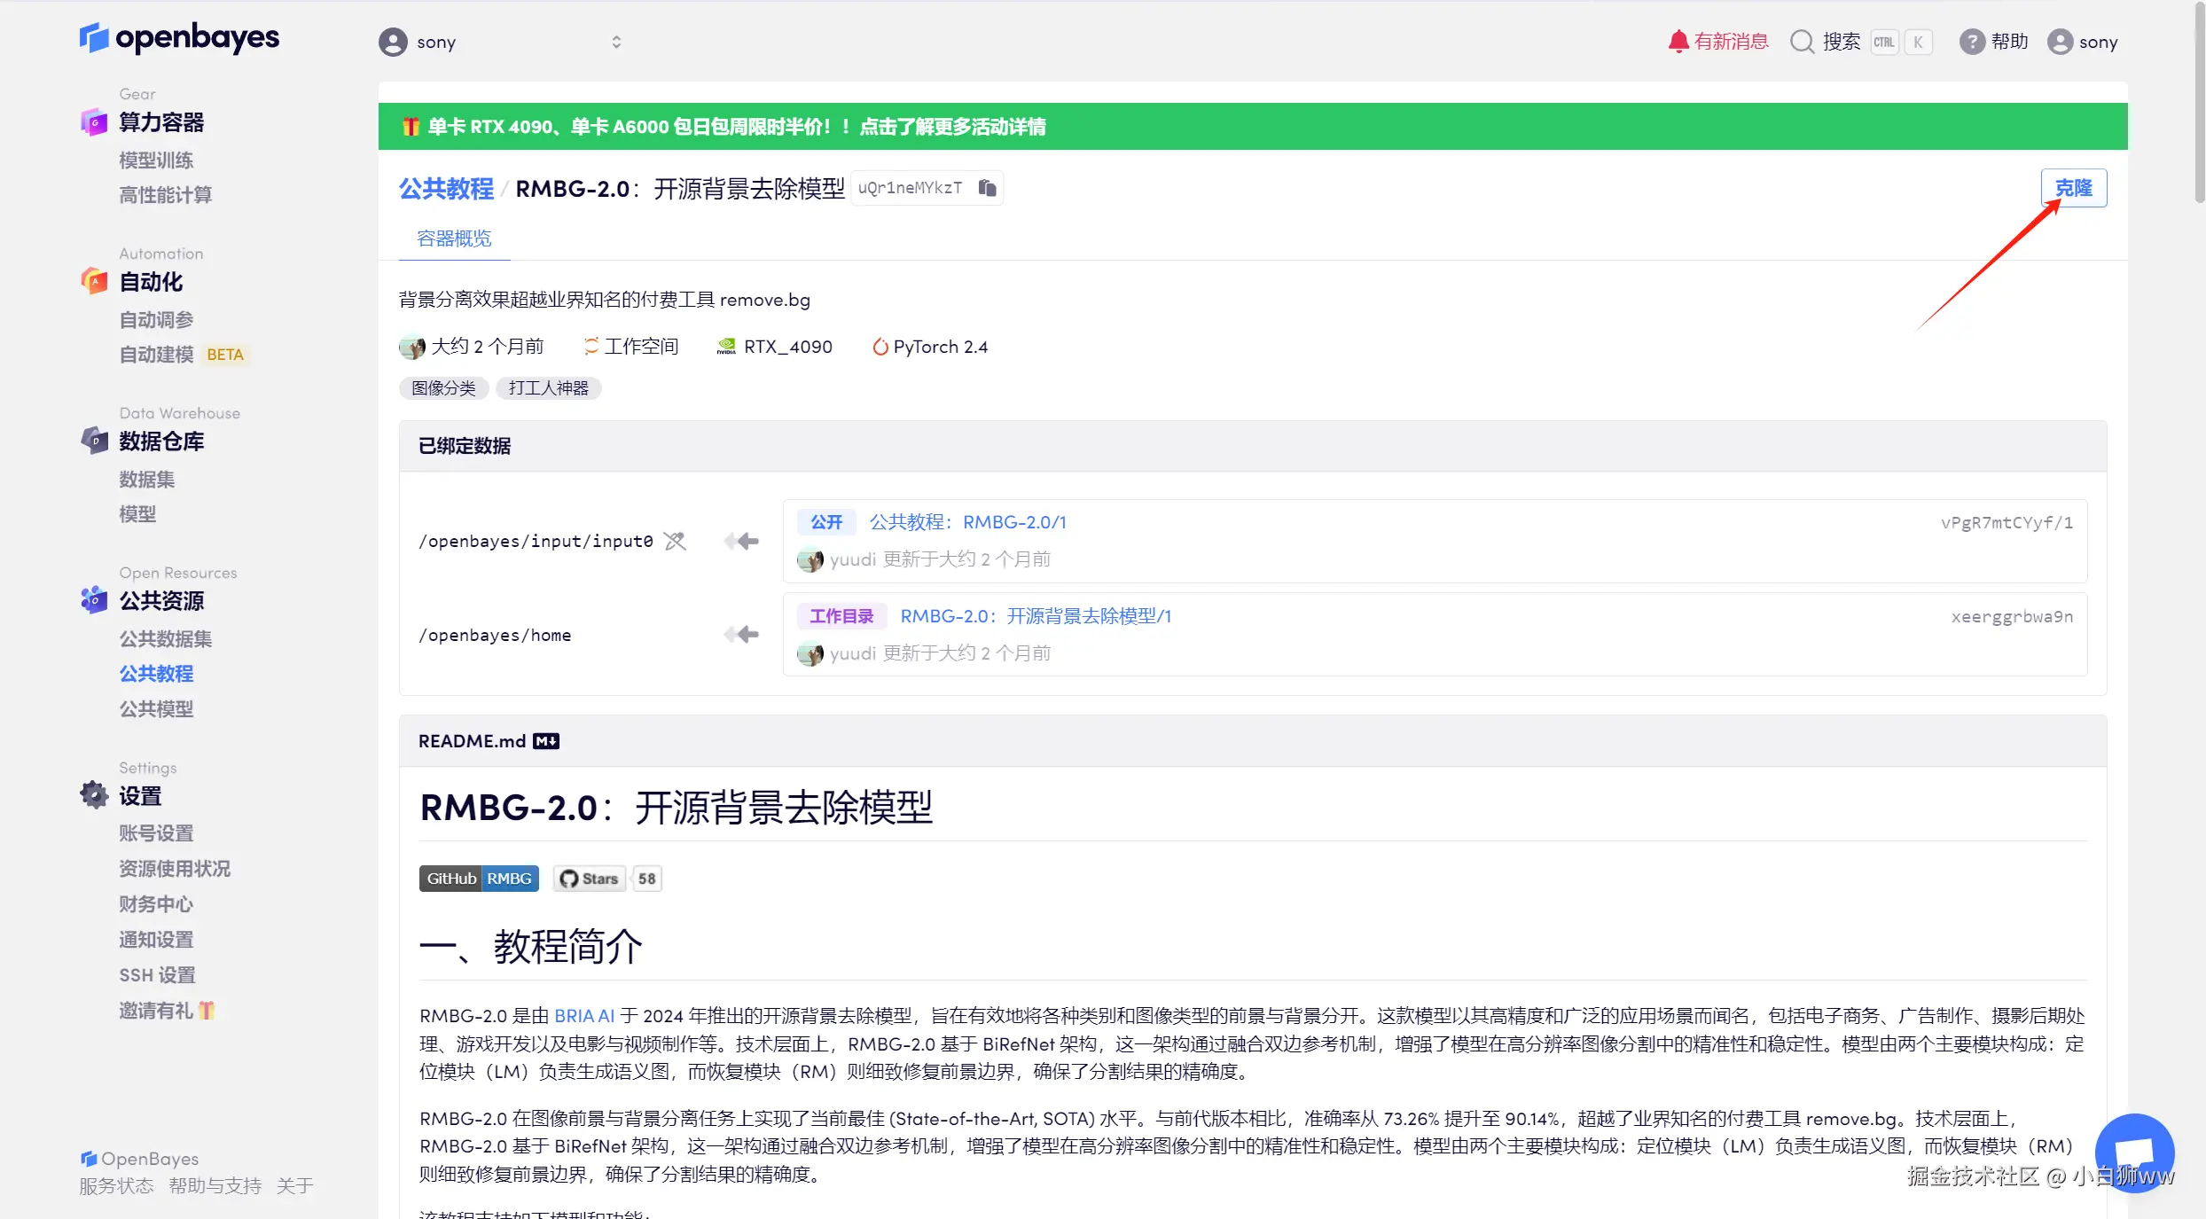
Task: Click the 图像分类 tag
Action: 443,388
